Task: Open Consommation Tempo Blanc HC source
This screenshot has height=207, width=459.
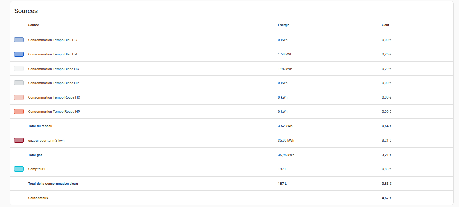Action: tap(232, 69)
